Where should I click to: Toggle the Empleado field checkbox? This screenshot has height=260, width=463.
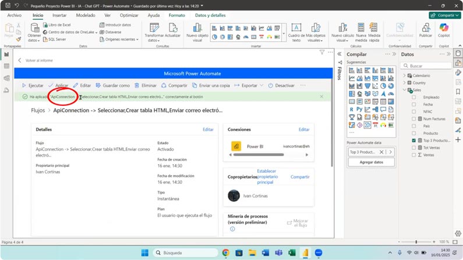pyautogui.click(x=414, y=97)
